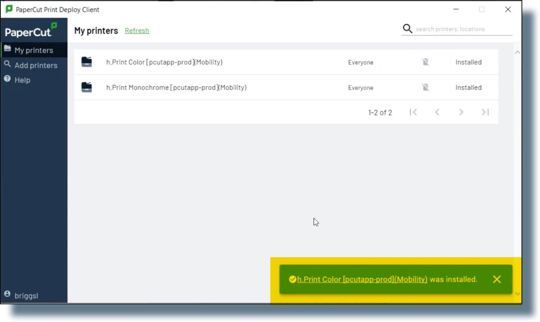Uninstall h.Print Monochrome using its trash icon
Image resolution: width=540 pixels, height=322 pixels.
(426, 87)
